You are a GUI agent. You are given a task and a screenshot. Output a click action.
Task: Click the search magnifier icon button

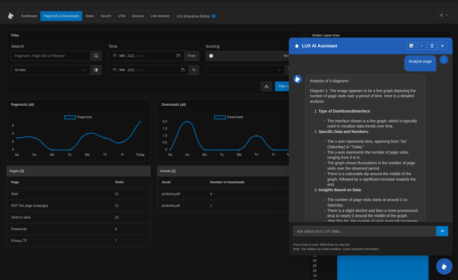96,56
